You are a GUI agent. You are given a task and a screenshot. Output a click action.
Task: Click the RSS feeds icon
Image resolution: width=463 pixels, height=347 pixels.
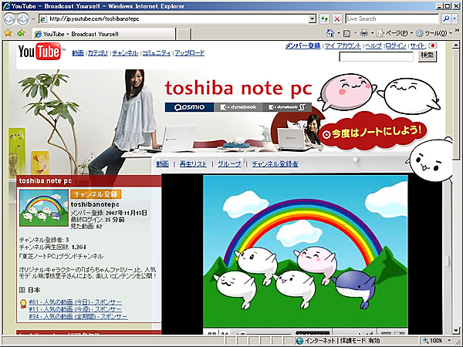[347, 33]
